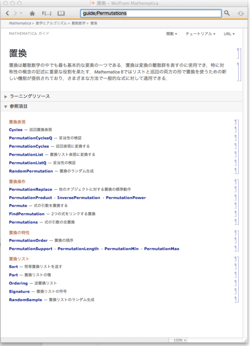250x346 pixels.
Task: Reload page with the refresh icon
Action: 241,13
